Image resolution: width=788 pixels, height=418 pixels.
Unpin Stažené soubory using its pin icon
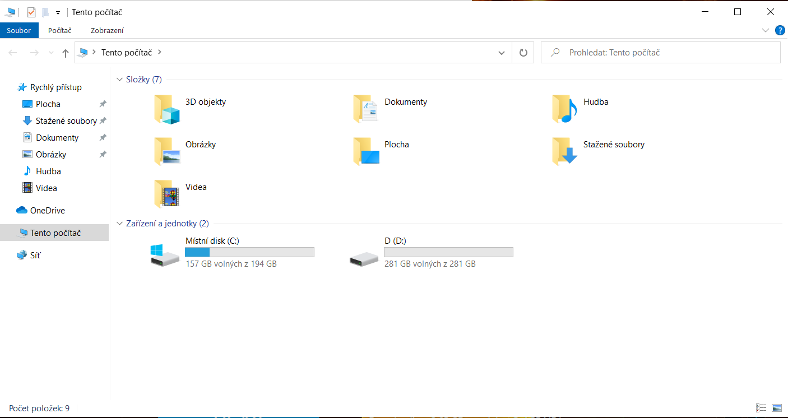pos(103,121)
